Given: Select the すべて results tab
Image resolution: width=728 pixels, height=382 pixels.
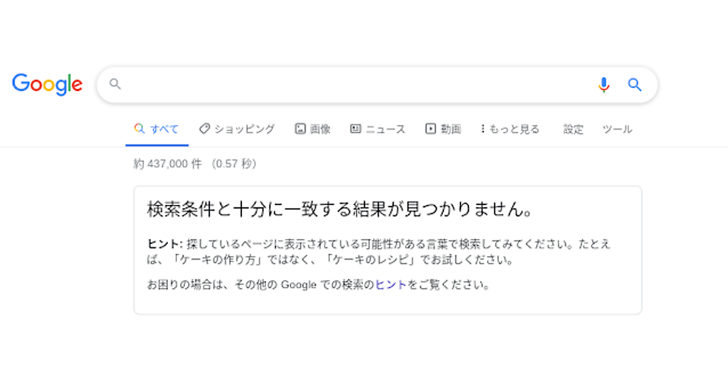Looking at the screenshot, I should [164, 129].
